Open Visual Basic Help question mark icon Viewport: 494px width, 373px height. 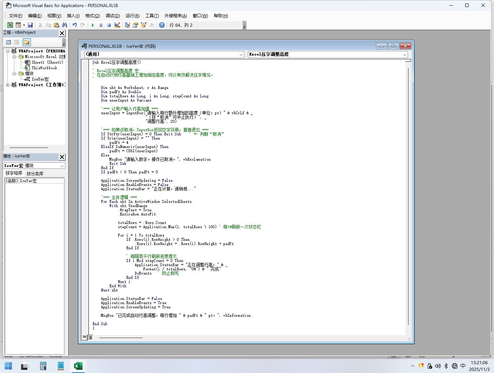click(x=162, y=25)
